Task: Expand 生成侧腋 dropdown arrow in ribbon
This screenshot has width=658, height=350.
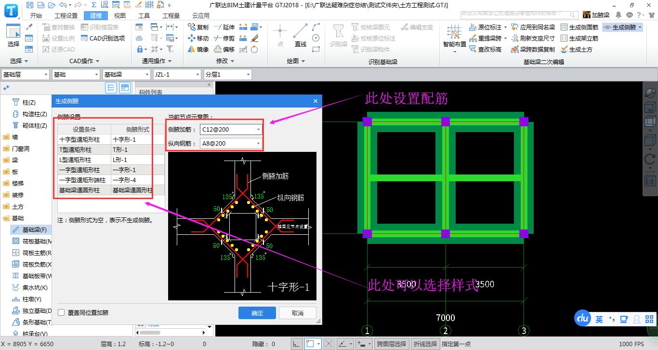Action: (x=640, y=27)
